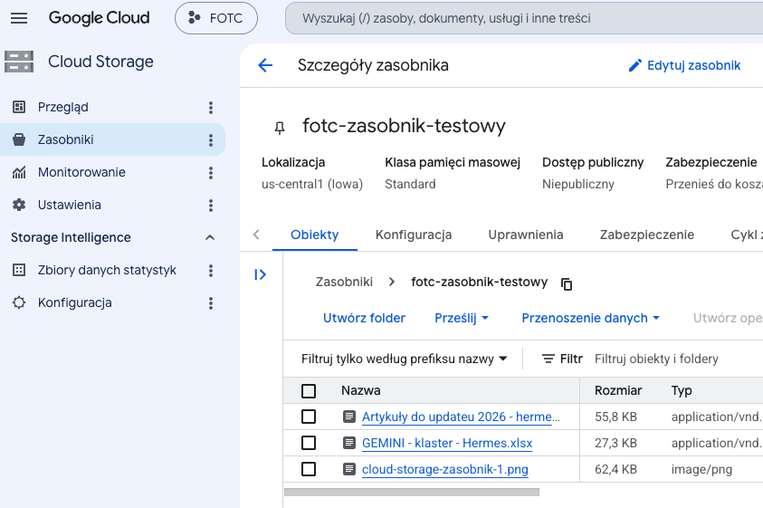Open the hamburger navigation menu

point(19,18)
